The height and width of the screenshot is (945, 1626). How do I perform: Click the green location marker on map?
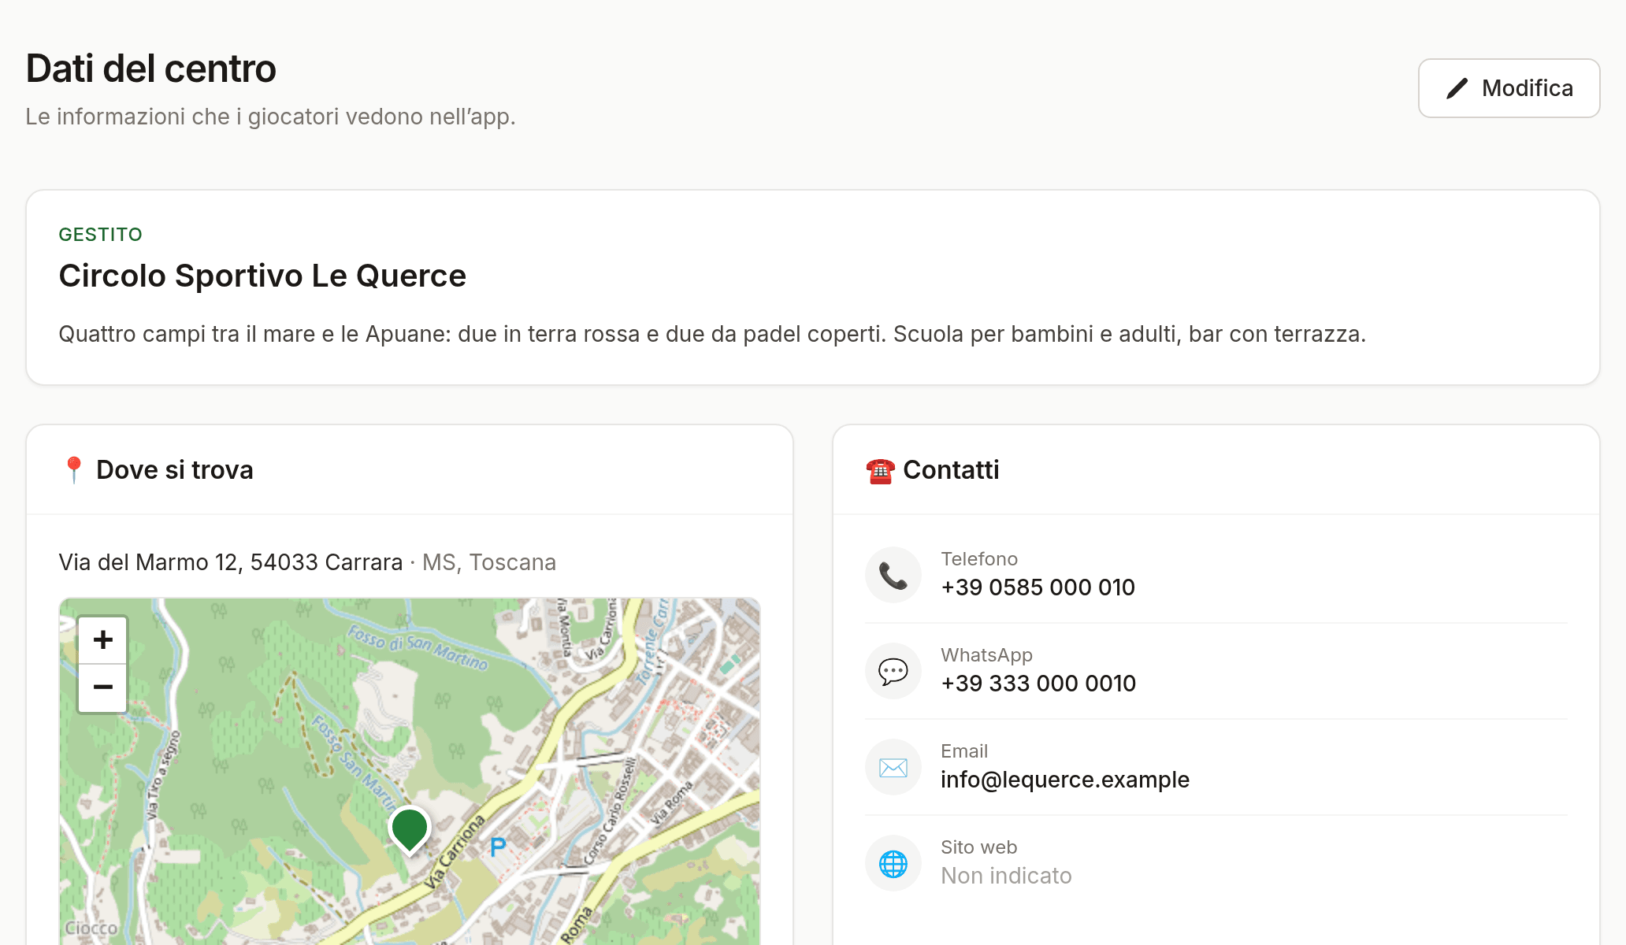[409, 830]
